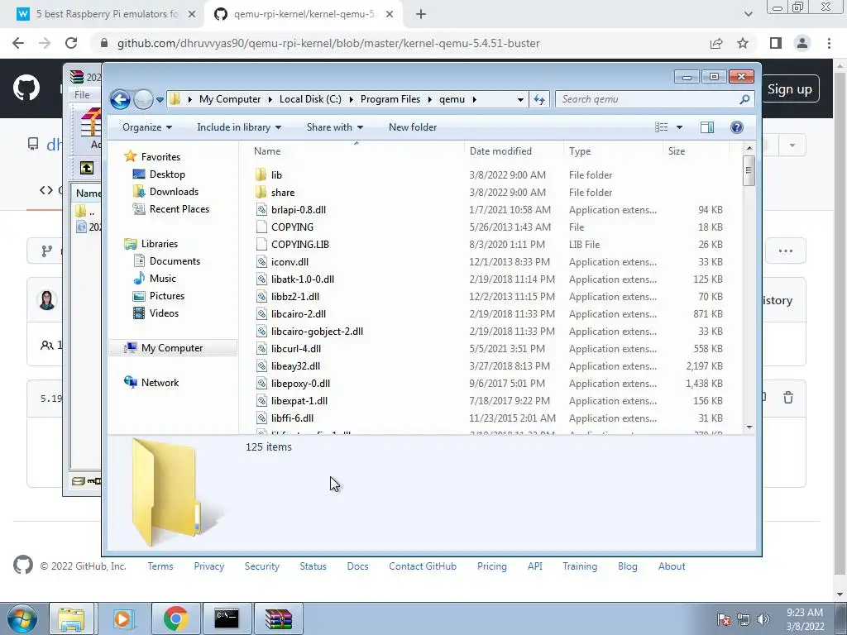Select iconv.dll file icon
Viewport: 847px width, 635px height.
261,262
